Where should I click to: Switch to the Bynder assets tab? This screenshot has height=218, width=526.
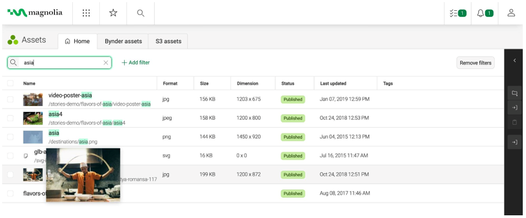[123, 41]
